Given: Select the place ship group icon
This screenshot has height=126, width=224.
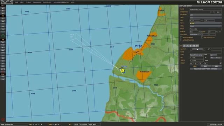Looking at the screenshot, I should tap(3, 48).
